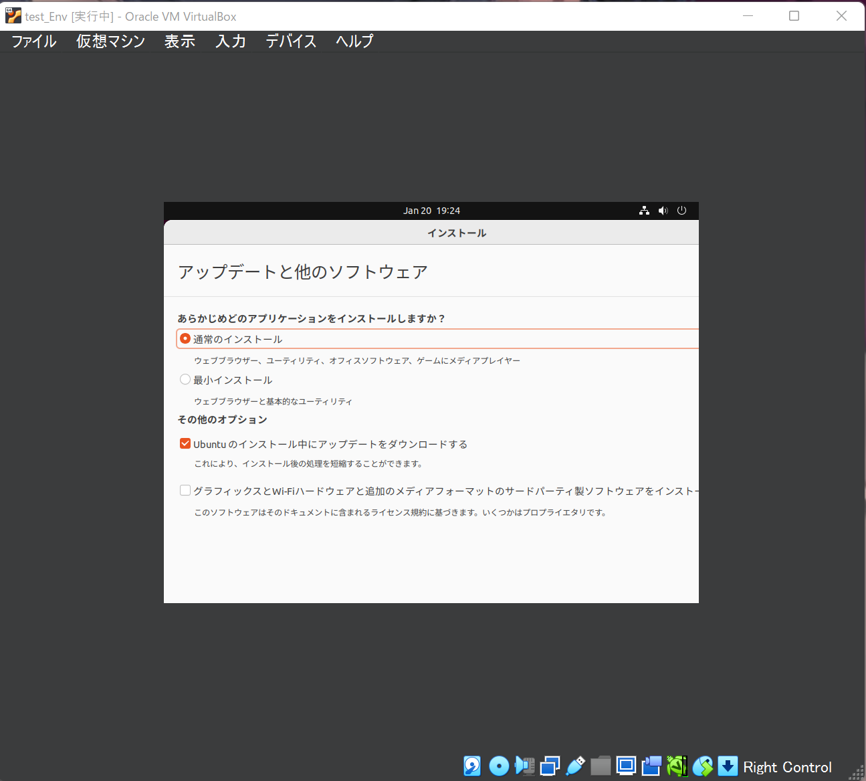Open the Ubuntu network status icon
The height and width of the screenshot is (781, 866).
pyautogui.click(x=644, y=211)
